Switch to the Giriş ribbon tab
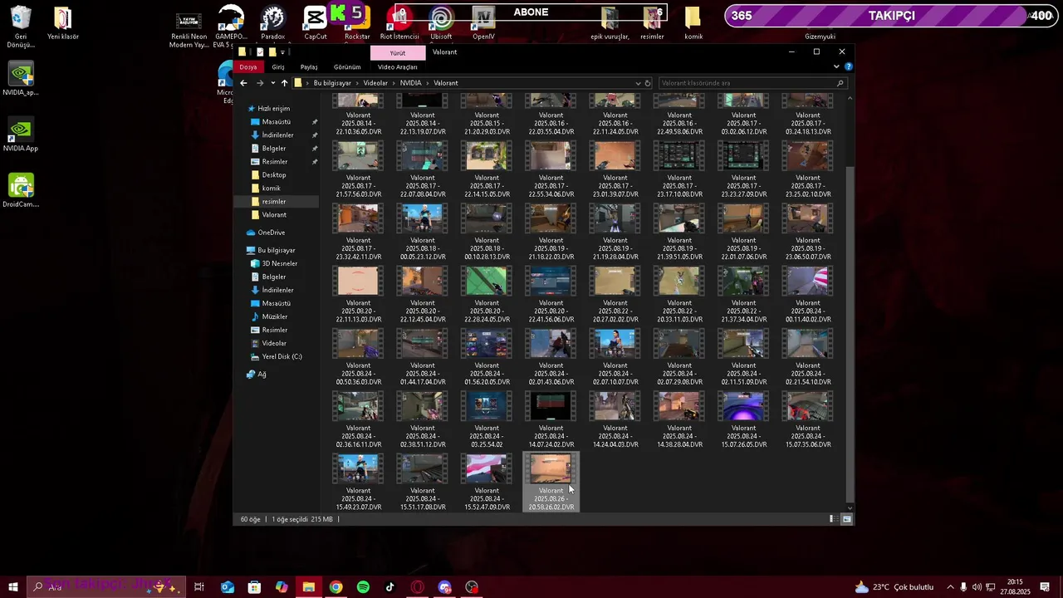1063x598 pixels. click(278, 67)
